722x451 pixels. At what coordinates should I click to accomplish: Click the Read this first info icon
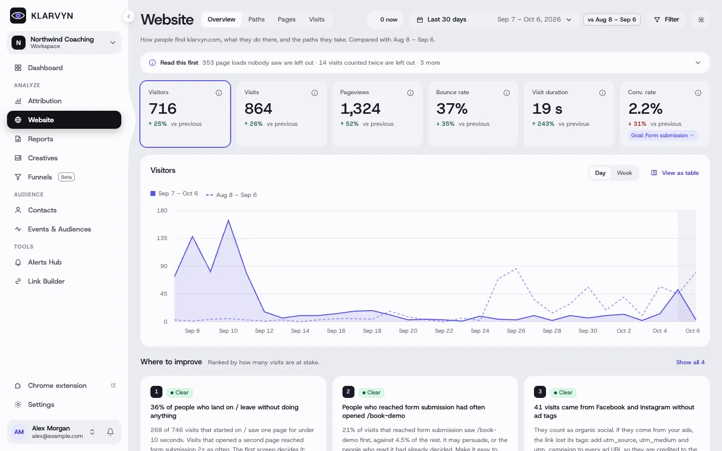click(x=152, y=63)
